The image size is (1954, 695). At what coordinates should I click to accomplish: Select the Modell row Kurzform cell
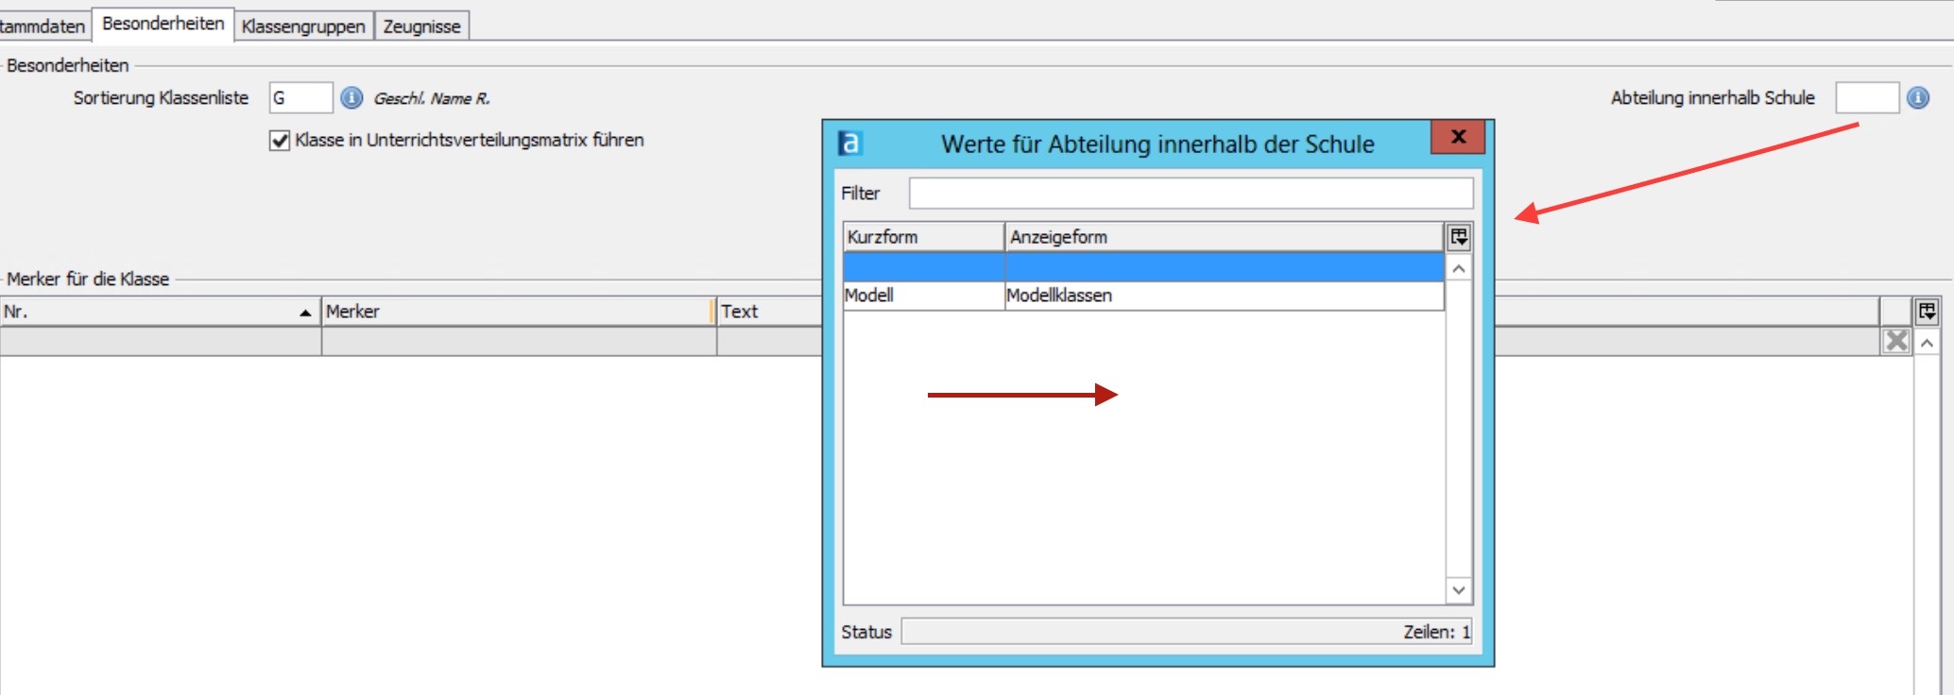[x=923, y=296]
